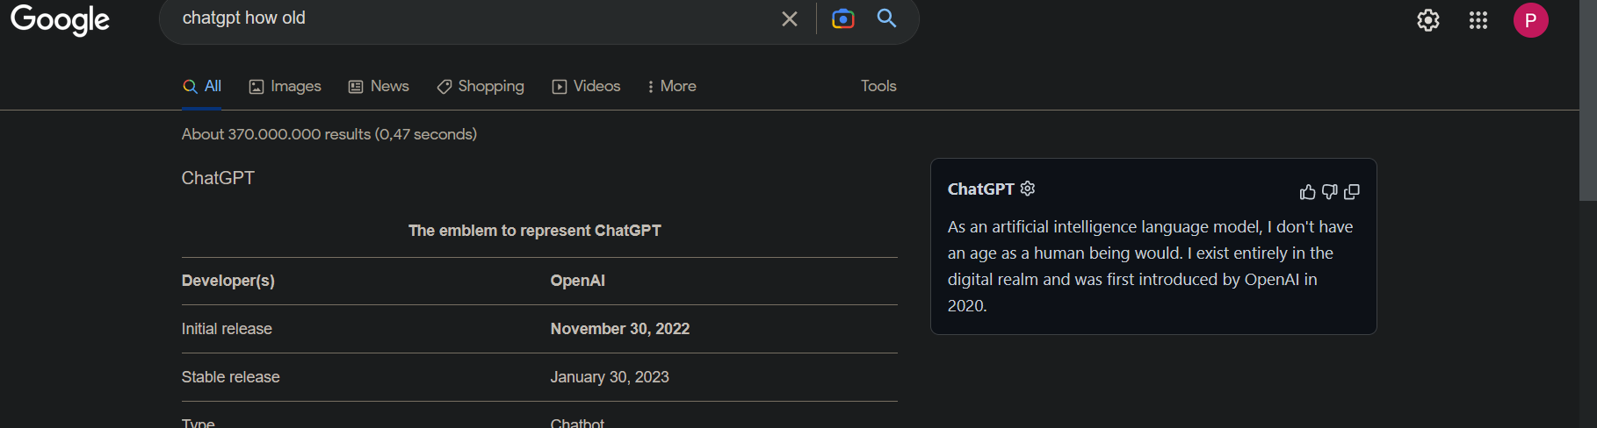Thumbs up the ChatGPT answer
This screenshot has height=428, width=1597.
click(x=1307, y=191)
